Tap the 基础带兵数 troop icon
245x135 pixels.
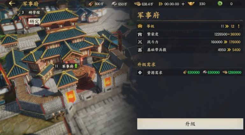[140, 50]
